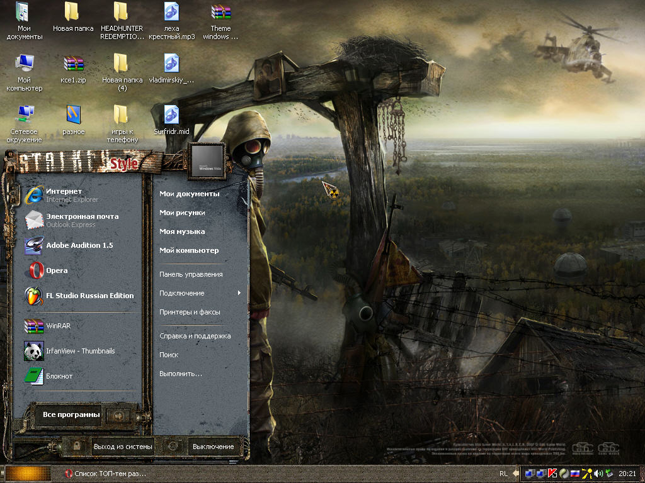Click the RL language indicator
645x483 pixels.
(x=503, y=474)
